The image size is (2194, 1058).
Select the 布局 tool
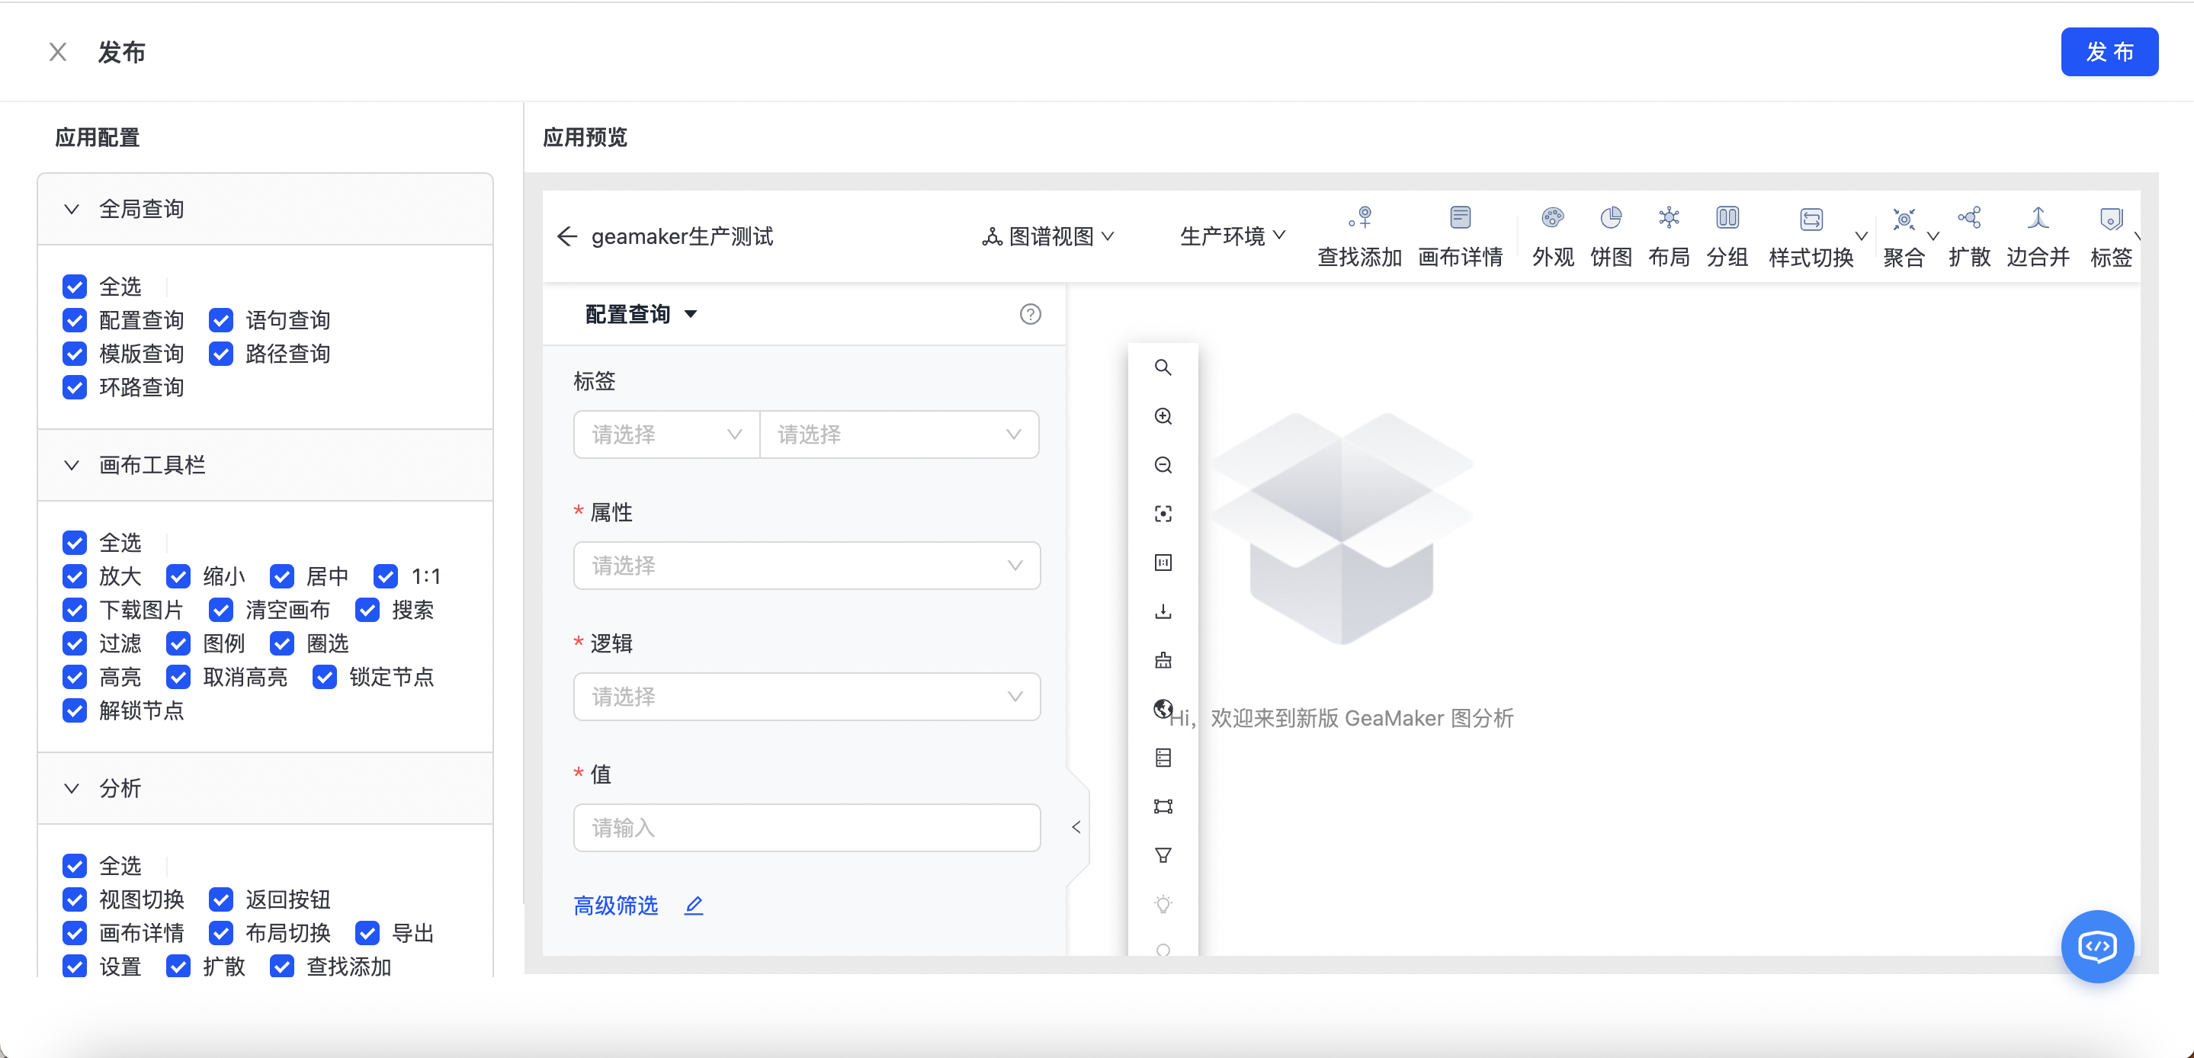(x=1669, y=236)
